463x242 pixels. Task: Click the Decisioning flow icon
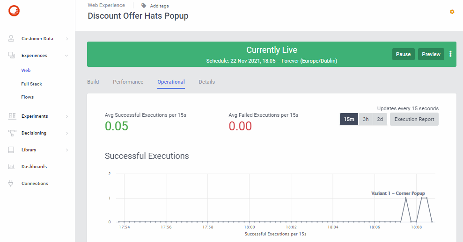12,133
